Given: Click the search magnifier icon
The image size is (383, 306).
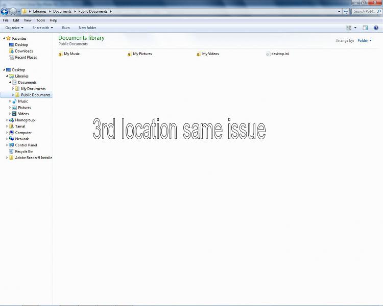Looking at the screenshot, I should (x=379, y=11).
